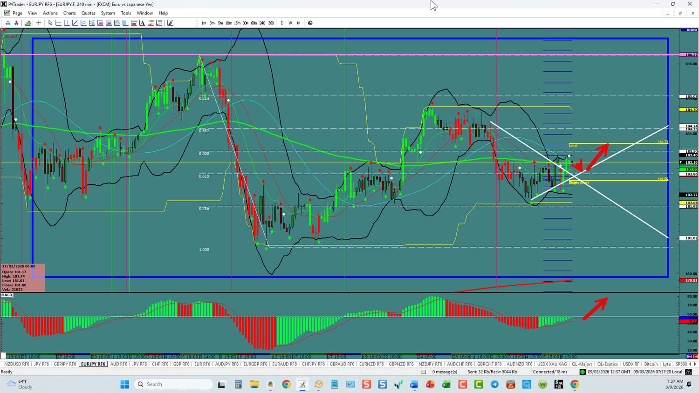Click the chart icon left of Page menu
This screenshot has height=393, width=699.
click(7, 13)
